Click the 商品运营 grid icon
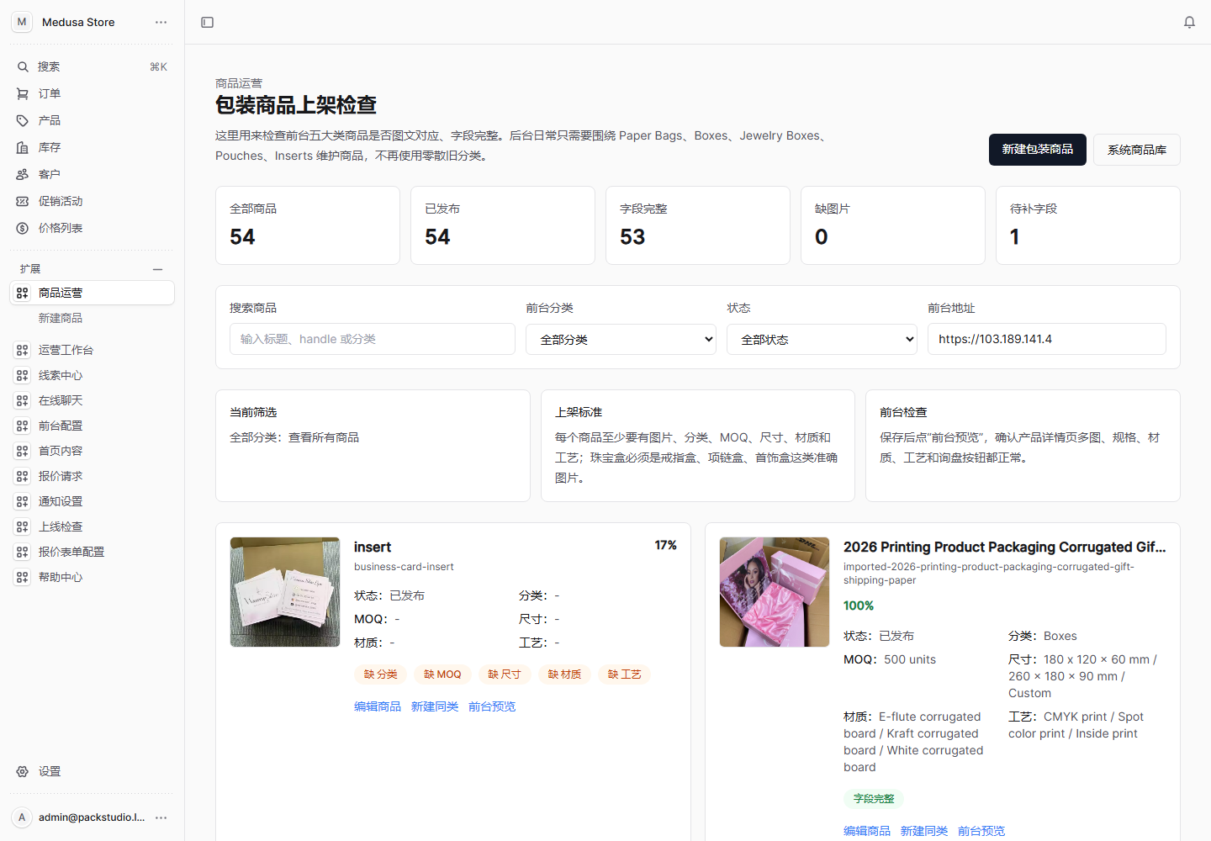This screenshot has height=841, width=1211. (23, 293)
